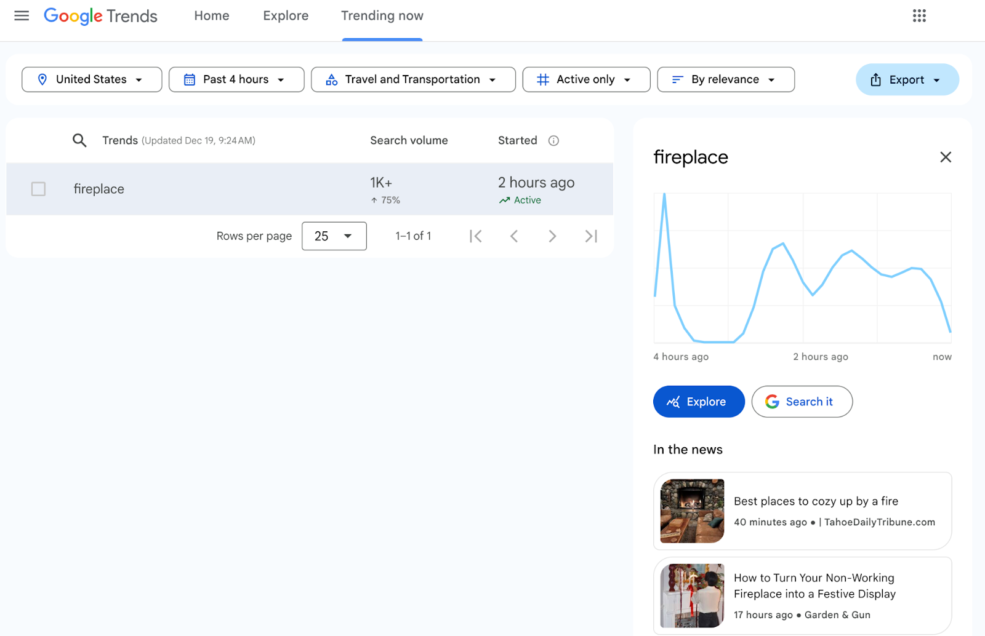Open the hamburger main menu
985x636 pixels.
[x=22, y=15]
